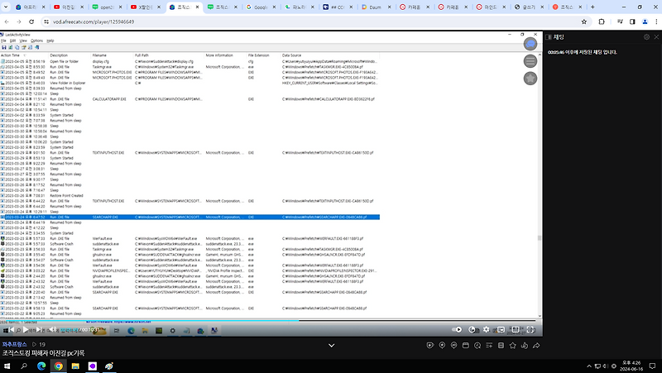This screenshot has width=662, height=373.
Task: Toggle the Chrome side panel
Action: point(632,22)
